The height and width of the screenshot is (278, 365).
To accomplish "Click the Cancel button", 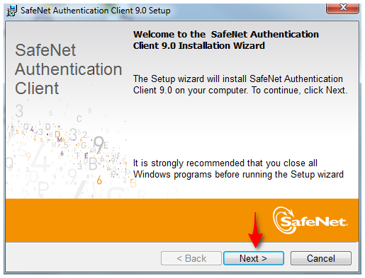I will pos(320,258).
